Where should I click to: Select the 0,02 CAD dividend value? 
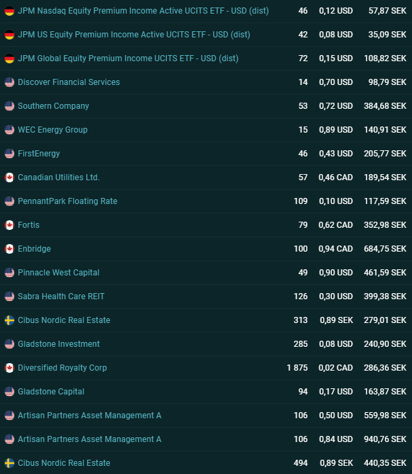point(336,368)
